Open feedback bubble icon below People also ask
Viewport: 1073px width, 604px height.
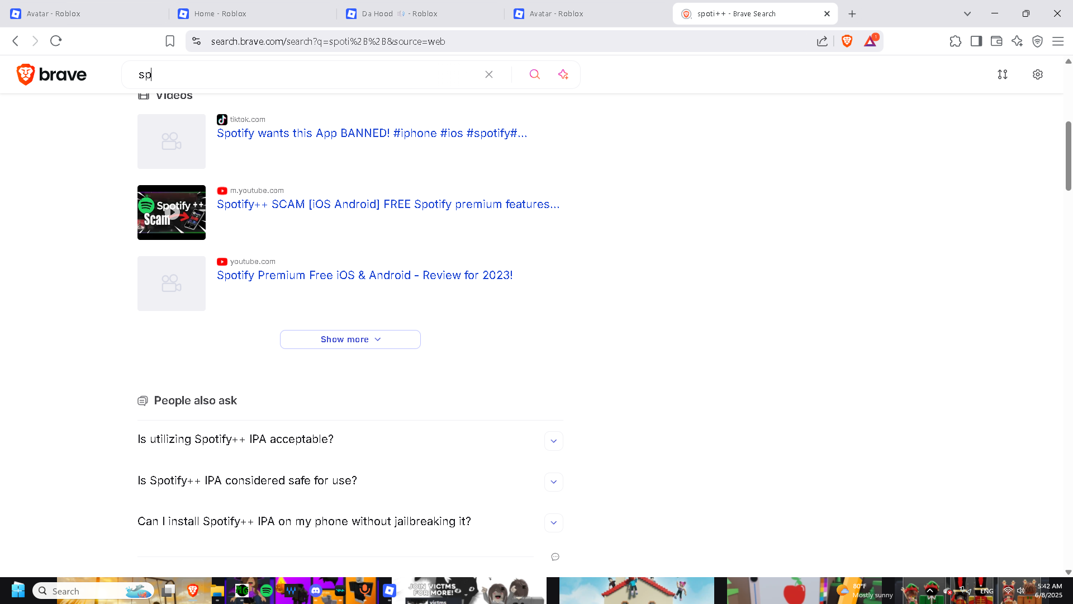click(555, 556)
